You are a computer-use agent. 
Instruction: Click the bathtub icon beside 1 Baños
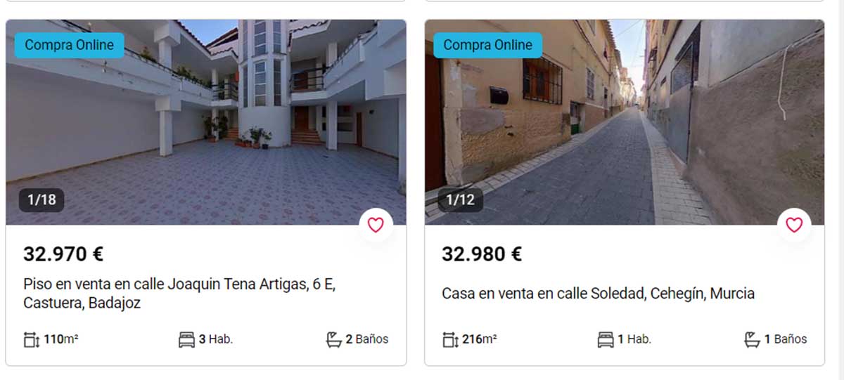(752, 340)
